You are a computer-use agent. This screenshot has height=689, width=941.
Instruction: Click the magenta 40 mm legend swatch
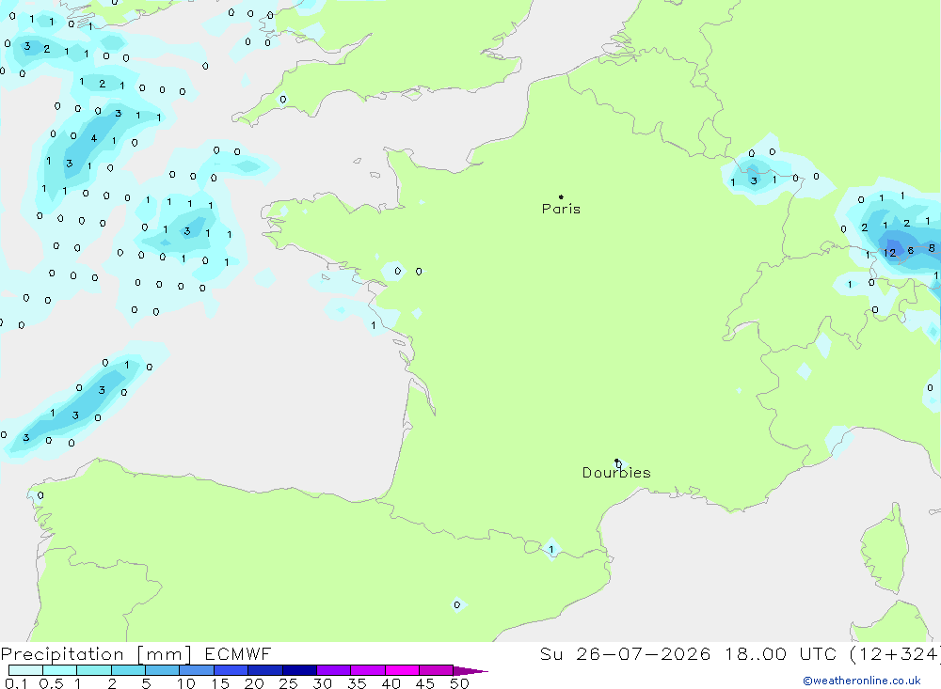(402, 670)
